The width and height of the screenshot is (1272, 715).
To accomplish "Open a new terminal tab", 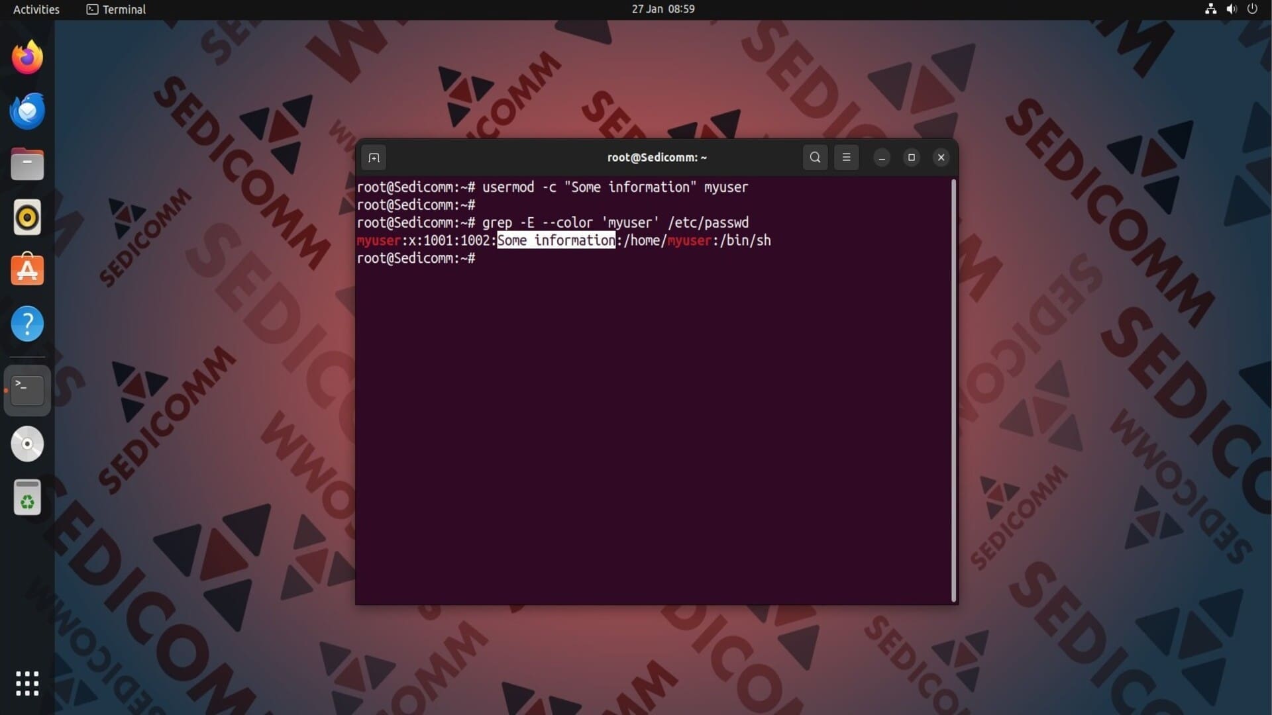I will coord(374,158).
